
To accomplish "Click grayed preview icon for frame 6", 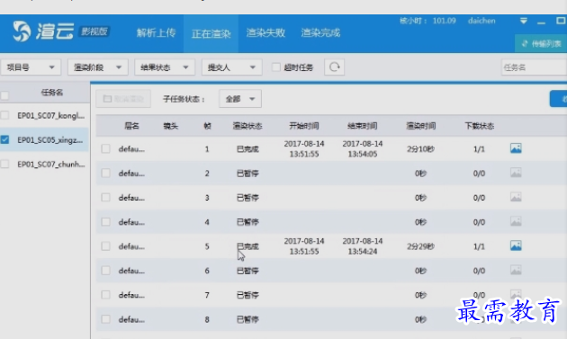I will click(516, 270).
